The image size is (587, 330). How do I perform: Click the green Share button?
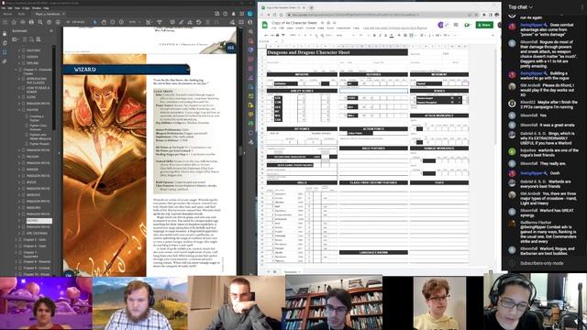484,25
